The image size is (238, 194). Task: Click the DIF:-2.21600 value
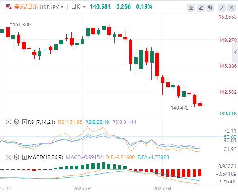[x=120, y=157]
